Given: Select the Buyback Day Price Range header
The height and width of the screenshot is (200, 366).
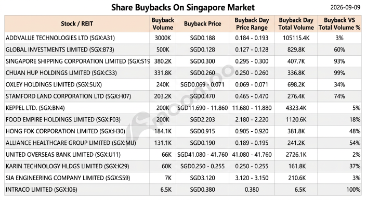Looking at the screenshot, I should (252, 23).
